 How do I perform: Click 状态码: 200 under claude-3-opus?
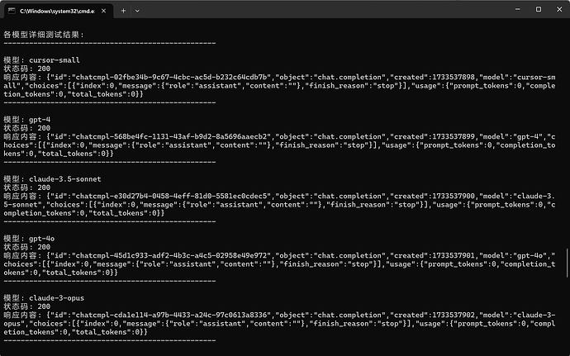point(27,306)
